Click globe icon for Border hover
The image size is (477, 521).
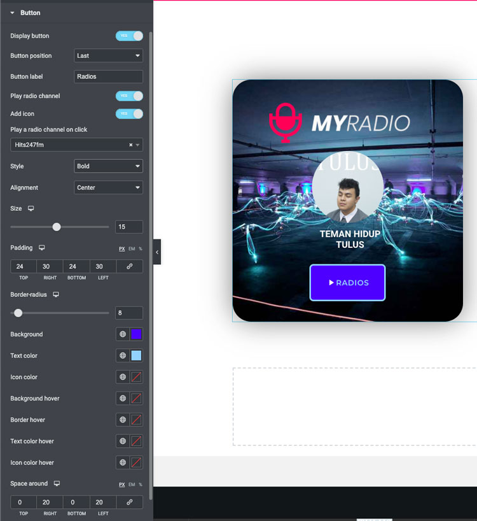[123, 420]
